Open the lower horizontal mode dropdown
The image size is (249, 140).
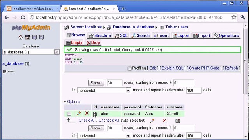(x=104, y=136)
